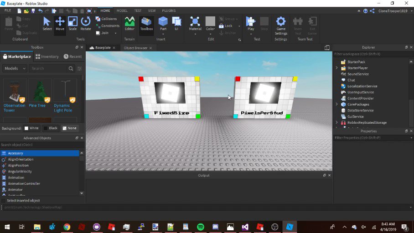The height and width of the screenshot is (233, 414).
Task: Open Game Settings
Action: click(281, 26)
